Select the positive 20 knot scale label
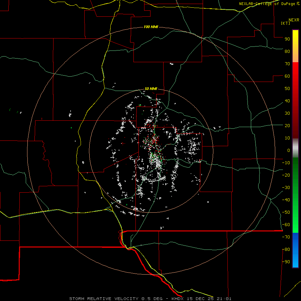301x301 pixels. click(x=287, y=125)
